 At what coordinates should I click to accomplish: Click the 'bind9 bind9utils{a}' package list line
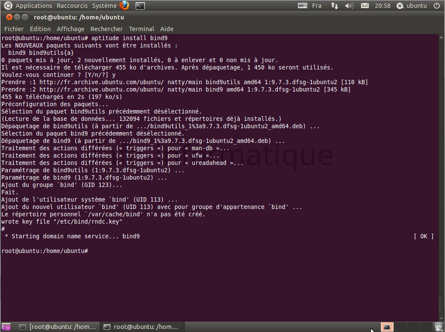41,53
